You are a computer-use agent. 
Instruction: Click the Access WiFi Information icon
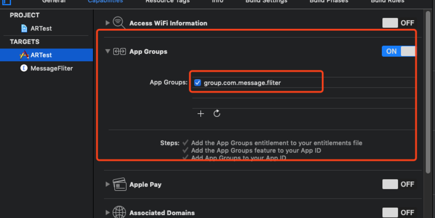tap(119, 23)
